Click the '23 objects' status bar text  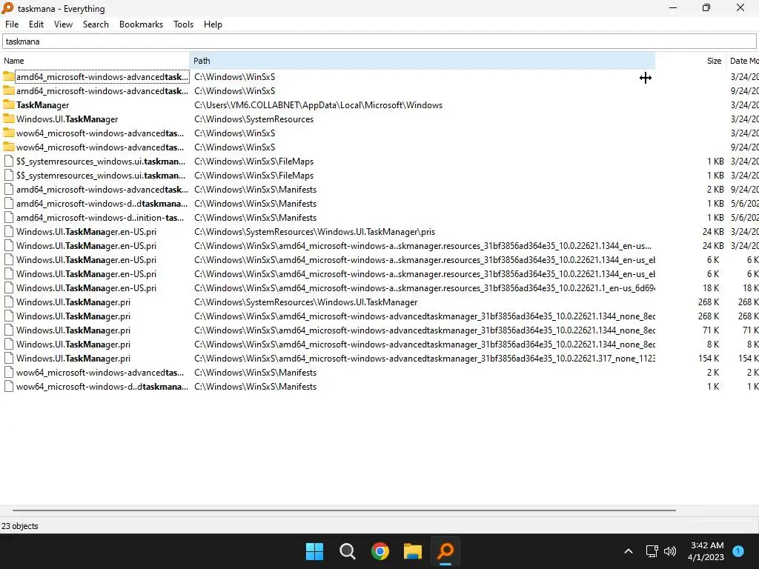pos(20,526)
